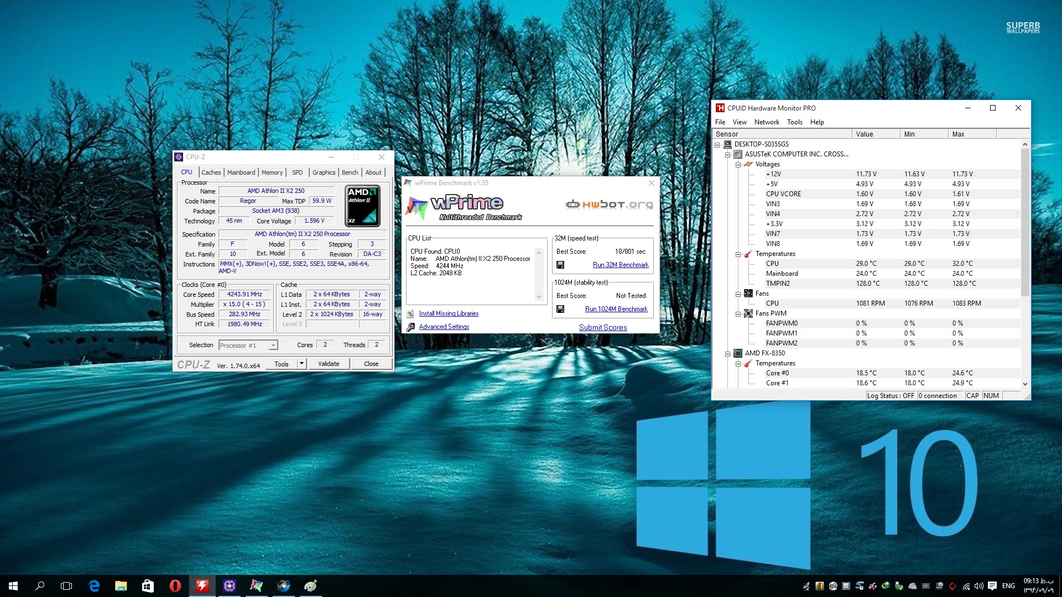Open the Network menu in Hardware Monitor

point(767,122)
